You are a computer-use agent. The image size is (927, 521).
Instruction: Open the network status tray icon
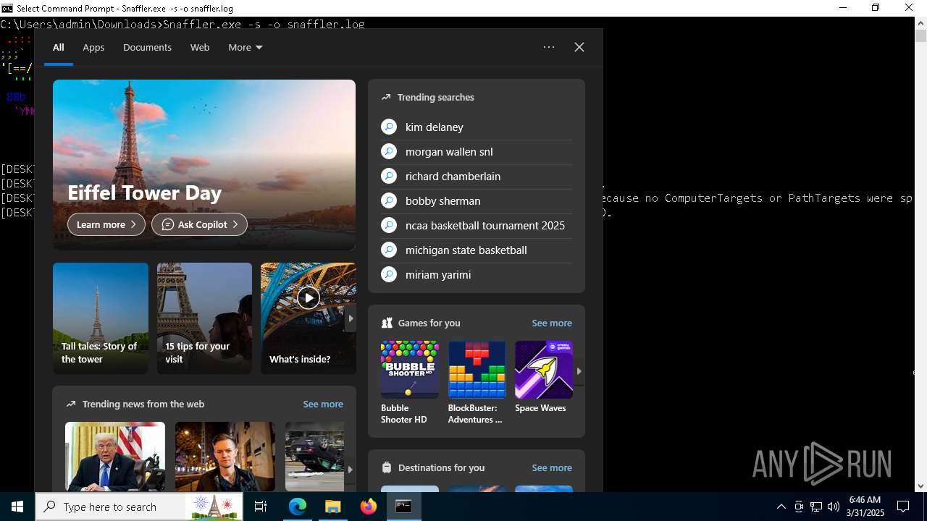tap(816, 507)
